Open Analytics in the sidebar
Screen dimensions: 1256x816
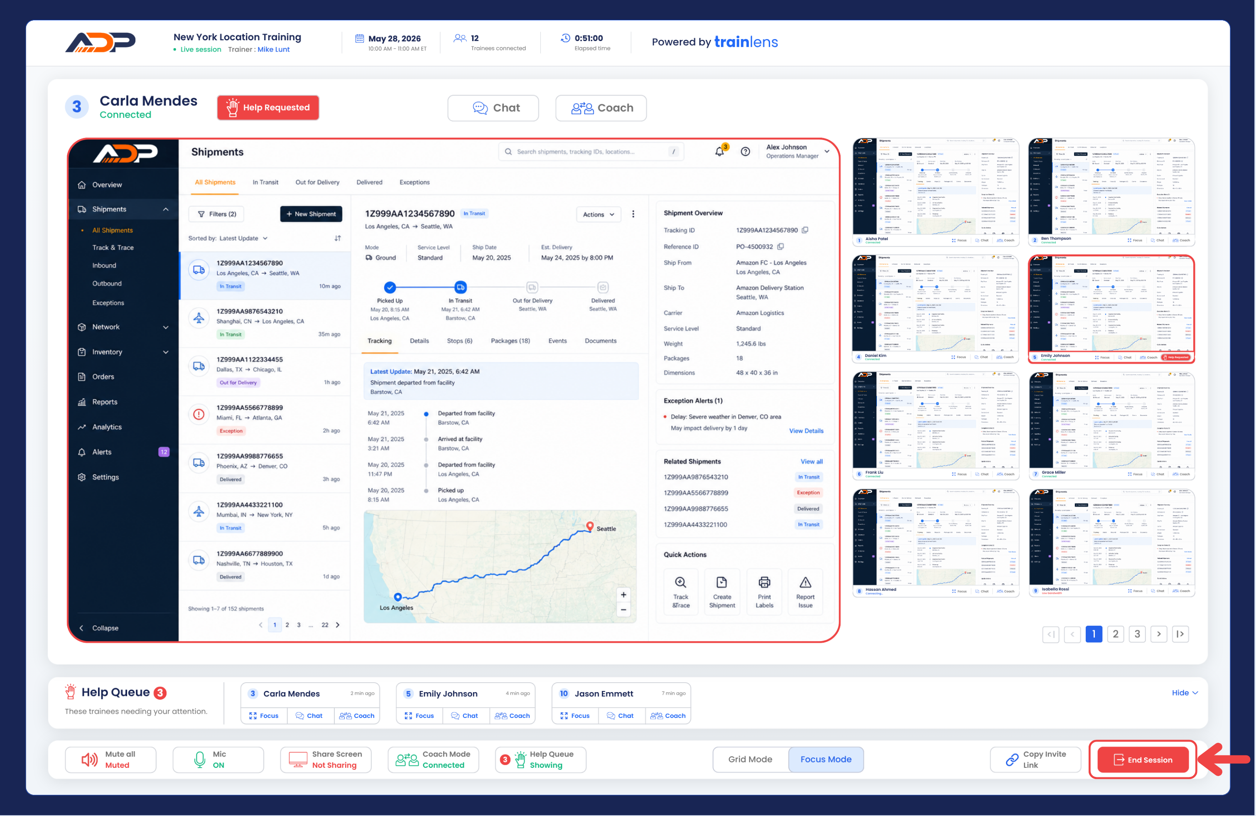coord(123,427)
